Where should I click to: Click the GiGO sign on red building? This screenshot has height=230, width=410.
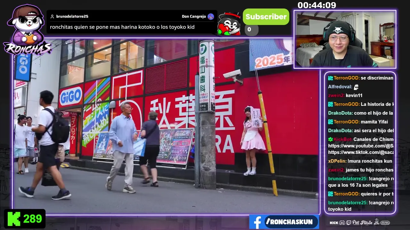tap(71, 96)
